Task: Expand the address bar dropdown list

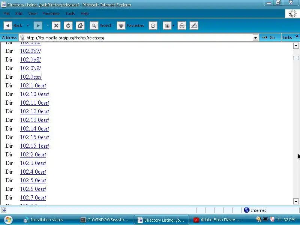Action: [x=255, y=38]
